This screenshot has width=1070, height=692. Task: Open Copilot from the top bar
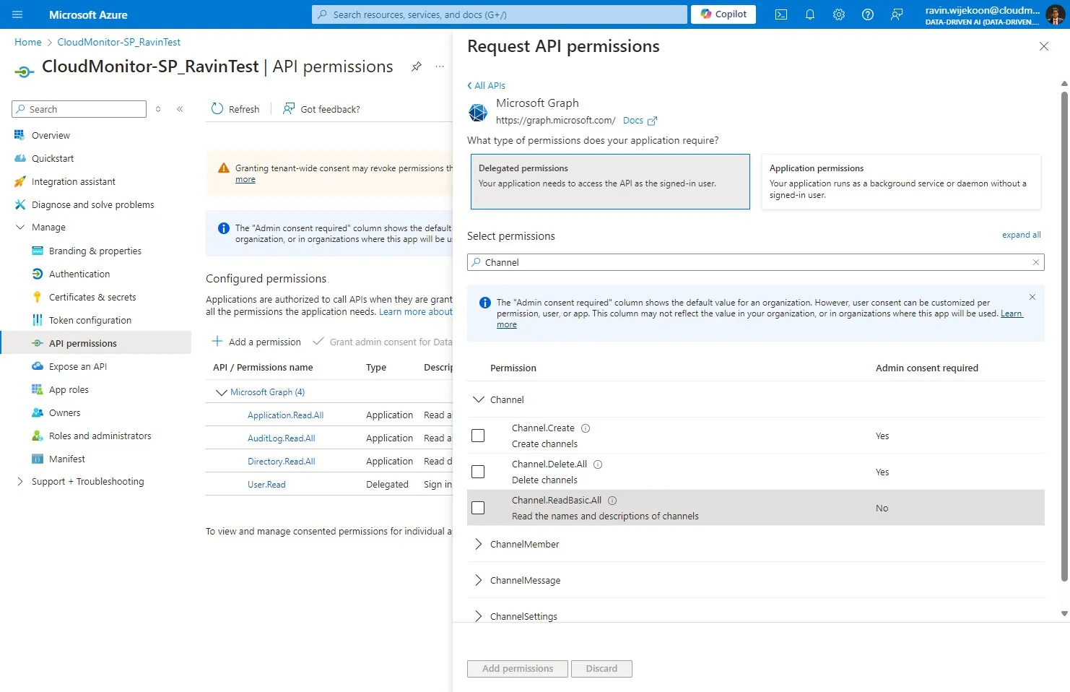[x=723, y=14]
